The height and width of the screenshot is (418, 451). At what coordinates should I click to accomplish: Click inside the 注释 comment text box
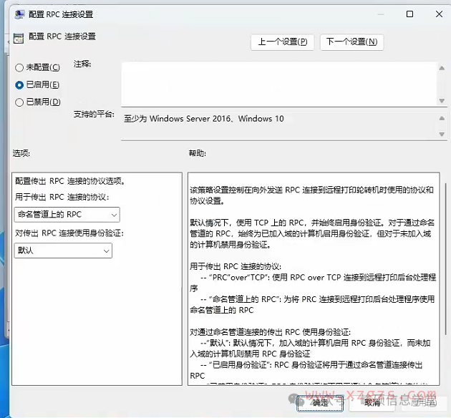(278, 83)
